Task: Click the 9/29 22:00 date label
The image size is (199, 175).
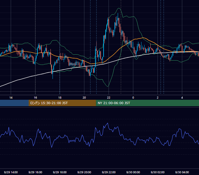Action: coord(109,172)
